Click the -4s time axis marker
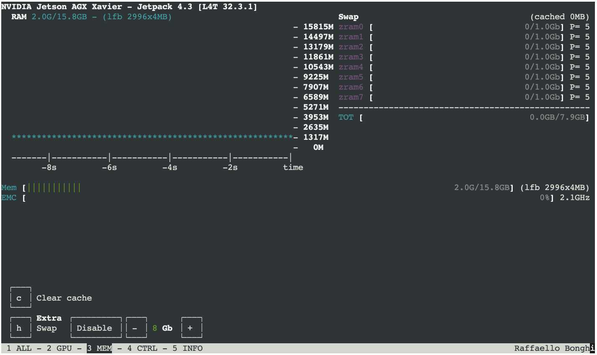The height and width of the screenshot is (355, 597). [x=170, y=167]
